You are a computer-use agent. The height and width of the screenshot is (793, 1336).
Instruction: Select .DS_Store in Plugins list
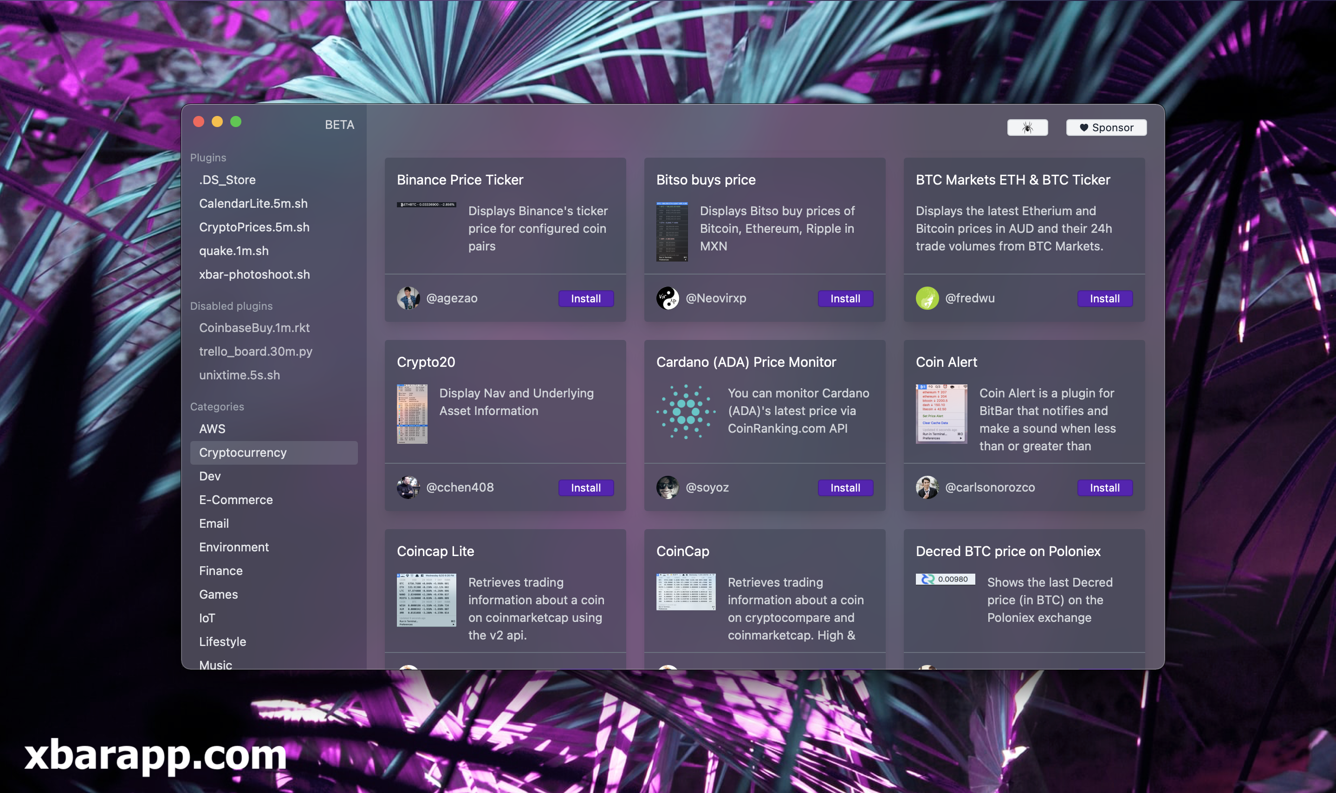coord(274,180)
